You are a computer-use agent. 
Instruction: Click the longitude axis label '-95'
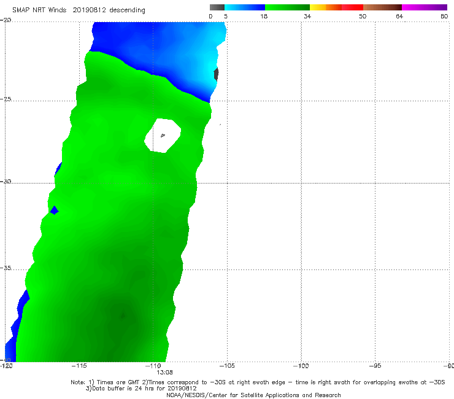375,365
